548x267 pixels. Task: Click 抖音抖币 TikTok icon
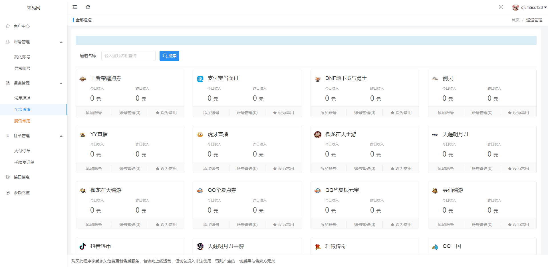point(83,247)
